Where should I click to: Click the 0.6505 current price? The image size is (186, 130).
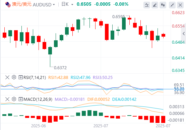pyautogui.click(x=84, y=4)
